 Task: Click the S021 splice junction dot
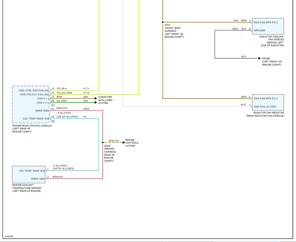pyautogui.click(x=163, y=22)
